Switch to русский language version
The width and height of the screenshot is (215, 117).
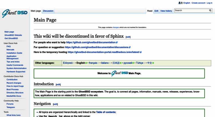(128, 63)
